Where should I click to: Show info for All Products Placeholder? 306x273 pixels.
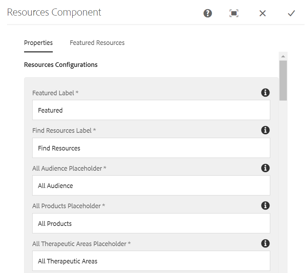click(265, 206)
